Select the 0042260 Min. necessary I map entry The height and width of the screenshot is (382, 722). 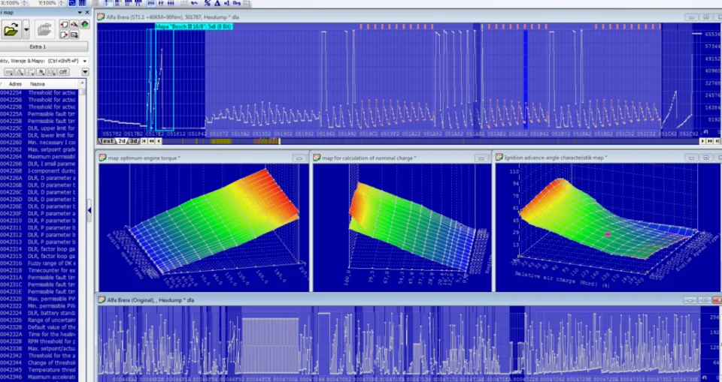[39, 143]
